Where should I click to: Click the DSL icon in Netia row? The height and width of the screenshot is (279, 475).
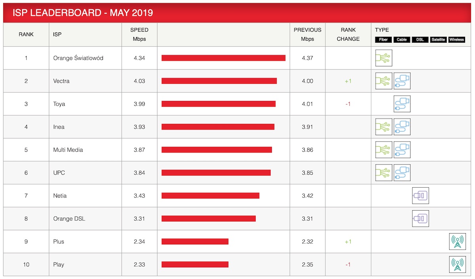420,196
